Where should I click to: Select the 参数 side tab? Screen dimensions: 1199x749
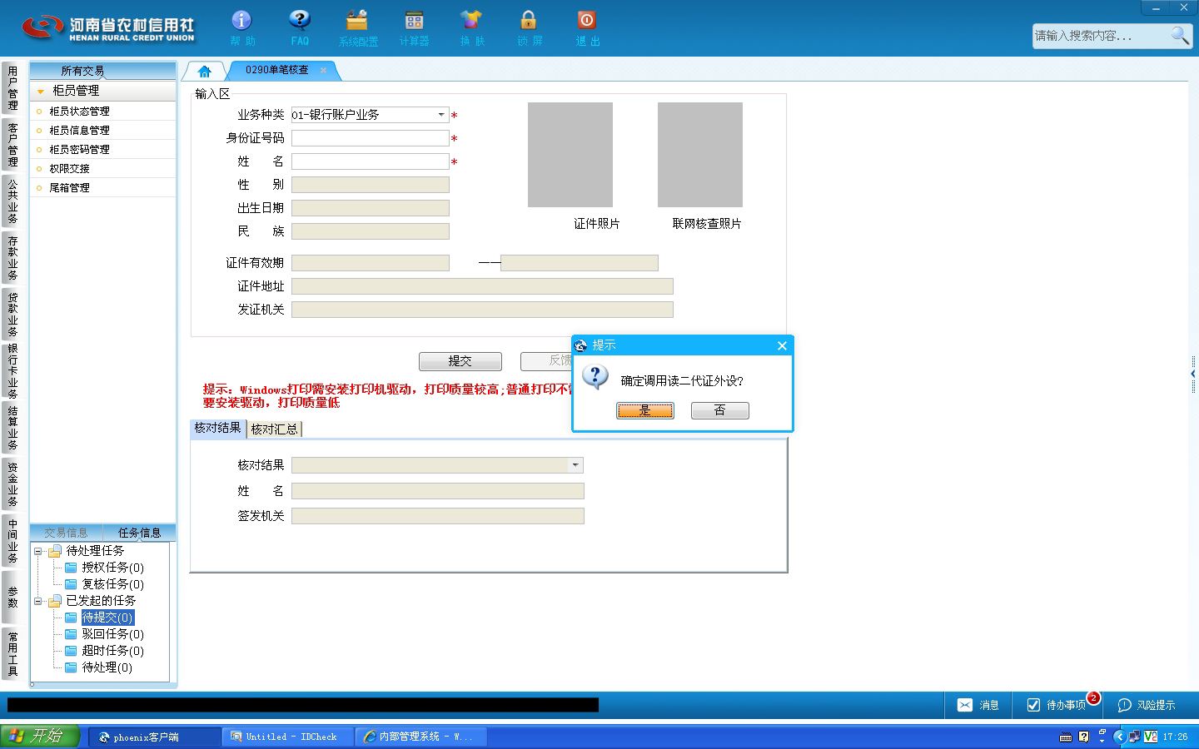pyautogui.click(x=12, y=597)
